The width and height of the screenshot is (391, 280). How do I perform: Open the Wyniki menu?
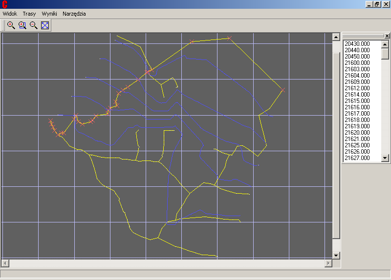(x=49, y=14)
